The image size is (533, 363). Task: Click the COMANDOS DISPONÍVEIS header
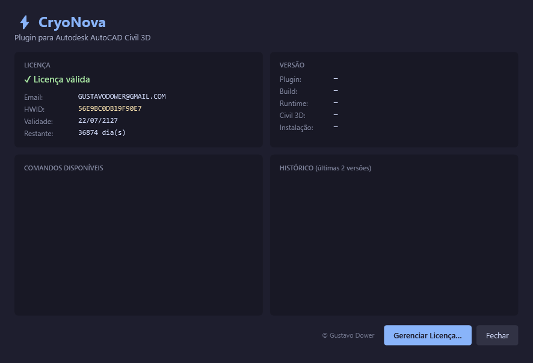click(x=64, y=168)
